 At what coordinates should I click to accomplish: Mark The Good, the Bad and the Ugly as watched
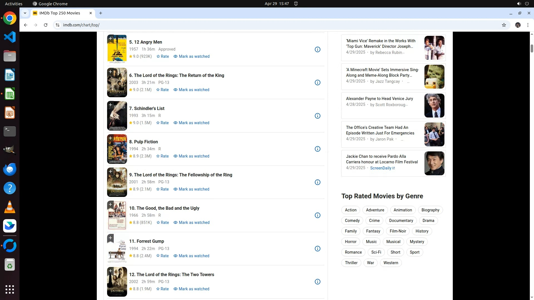[x=191, y=222]
